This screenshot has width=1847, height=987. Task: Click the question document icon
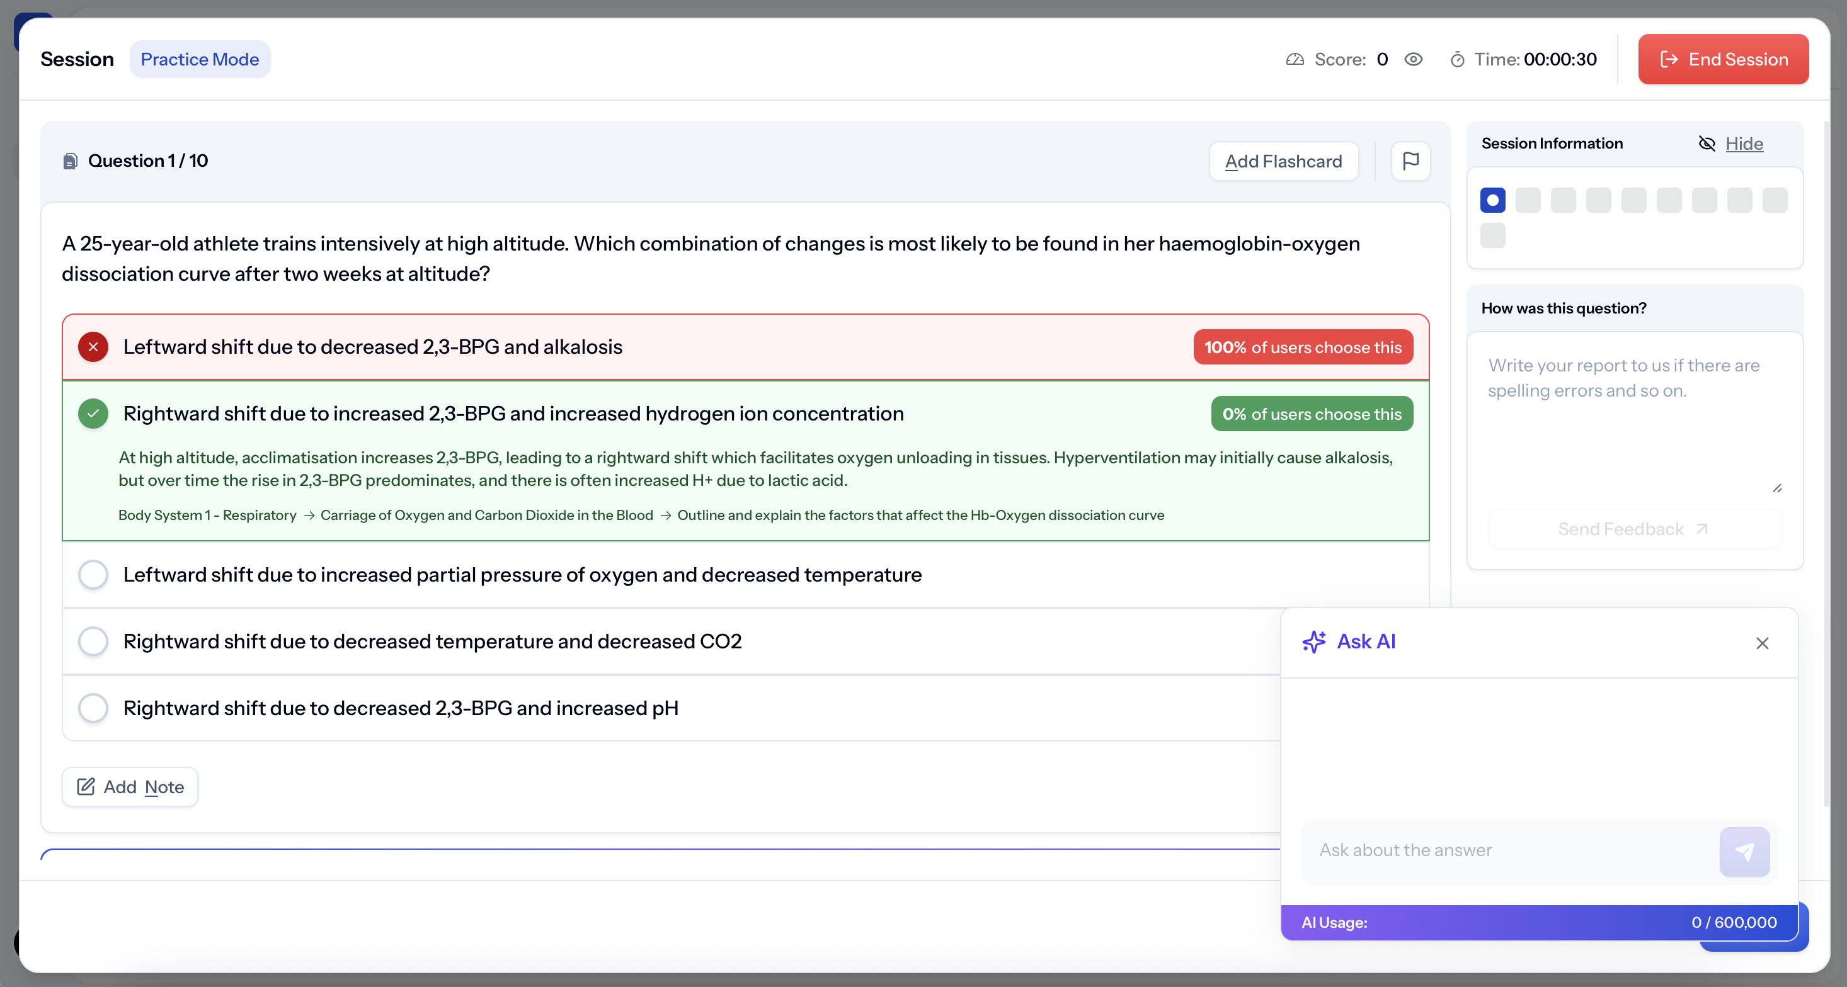point(71,161)
